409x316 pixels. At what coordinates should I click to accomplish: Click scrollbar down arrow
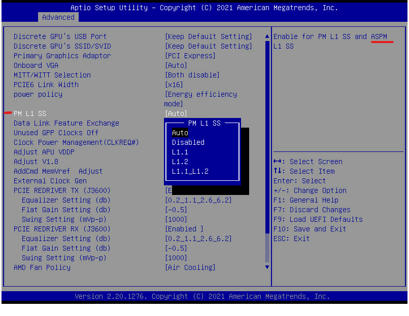267,267
